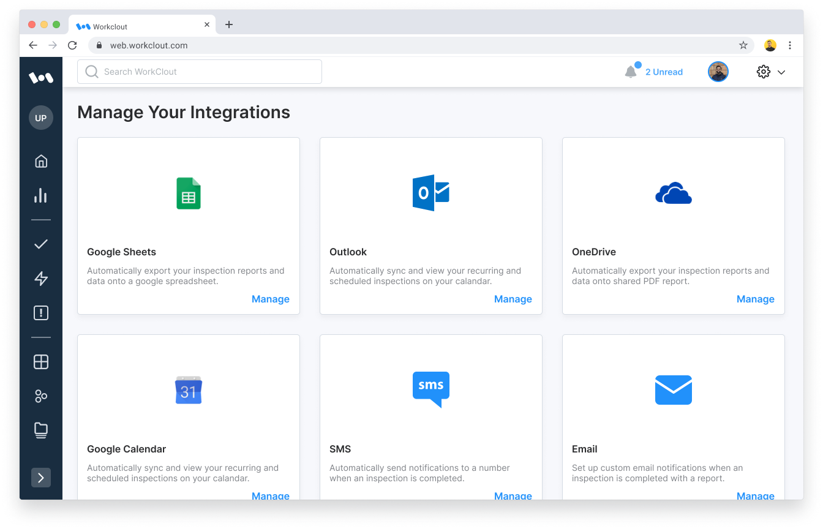The width and height of the screenshot is (823, 529).
Task: Manage the OneDrive integration
Action: click(756, 299)
